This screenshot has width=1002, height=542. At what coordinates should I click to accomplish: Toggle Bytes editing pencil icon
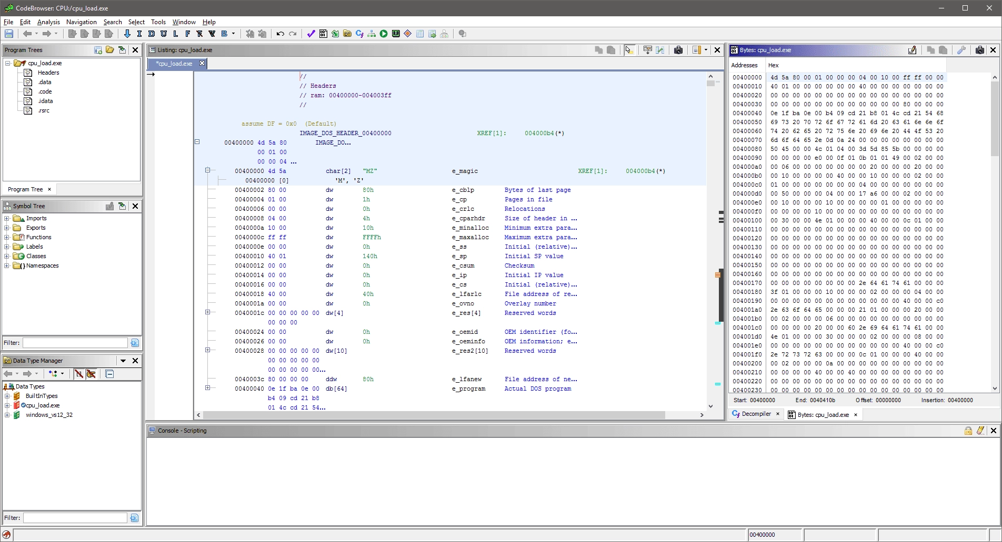(912, 50)
